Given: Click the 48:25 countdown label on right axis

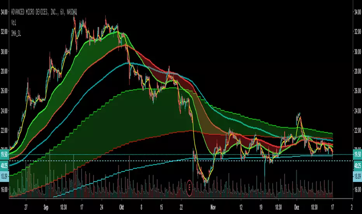Looking at the screenshot, I should pyautogui.click(x=357, y=166).
